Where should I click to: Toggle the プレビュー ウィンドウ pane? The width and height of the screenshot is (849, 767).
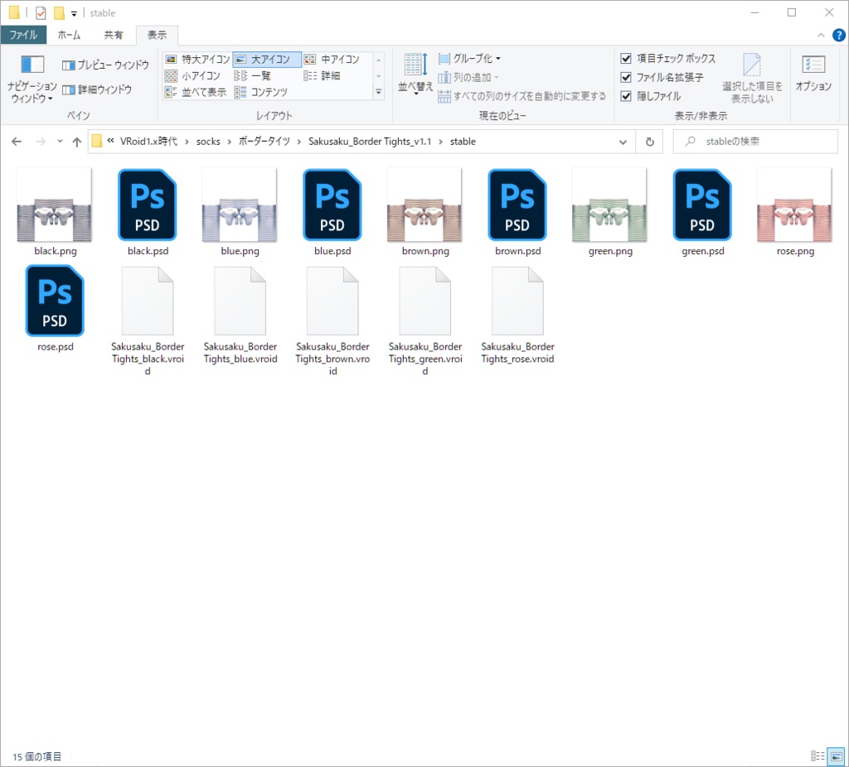105,65
